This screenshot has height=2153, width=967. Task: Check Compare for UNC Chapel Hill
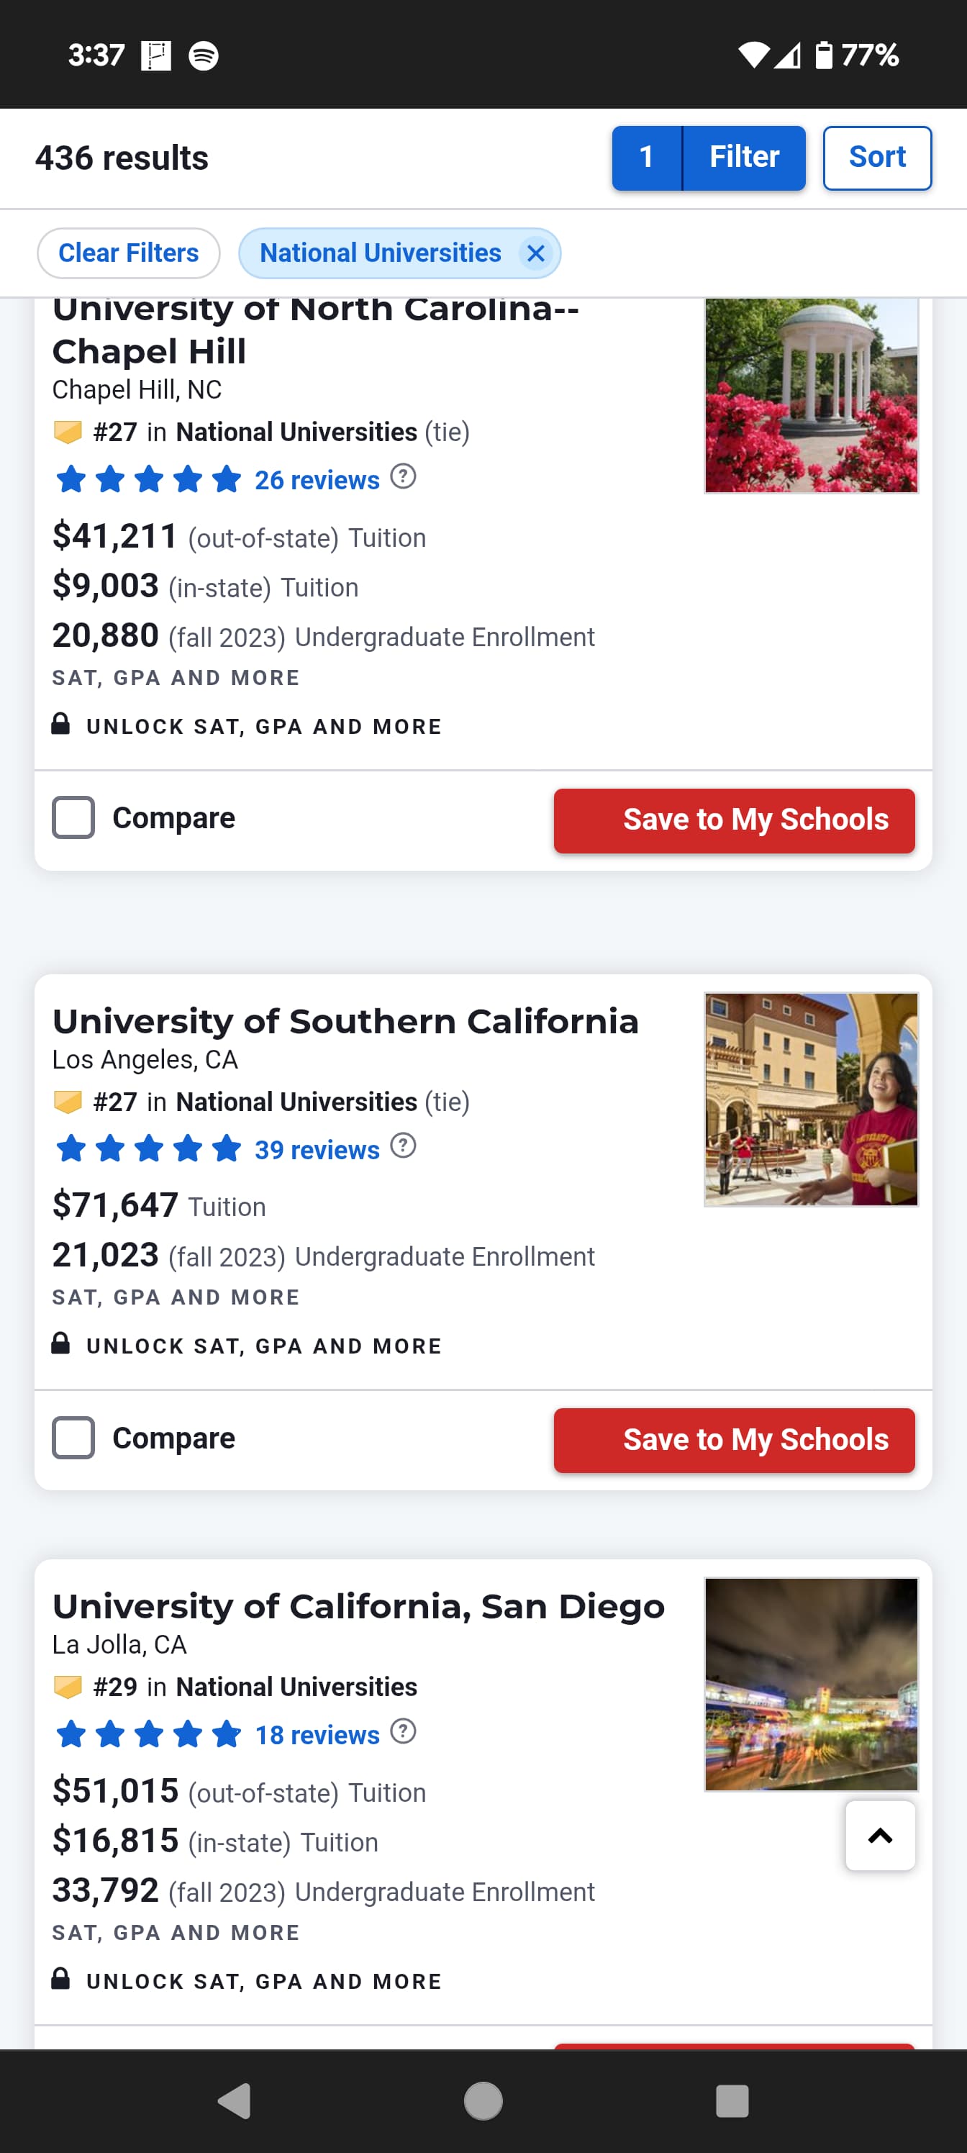click(x=73, y=817)
